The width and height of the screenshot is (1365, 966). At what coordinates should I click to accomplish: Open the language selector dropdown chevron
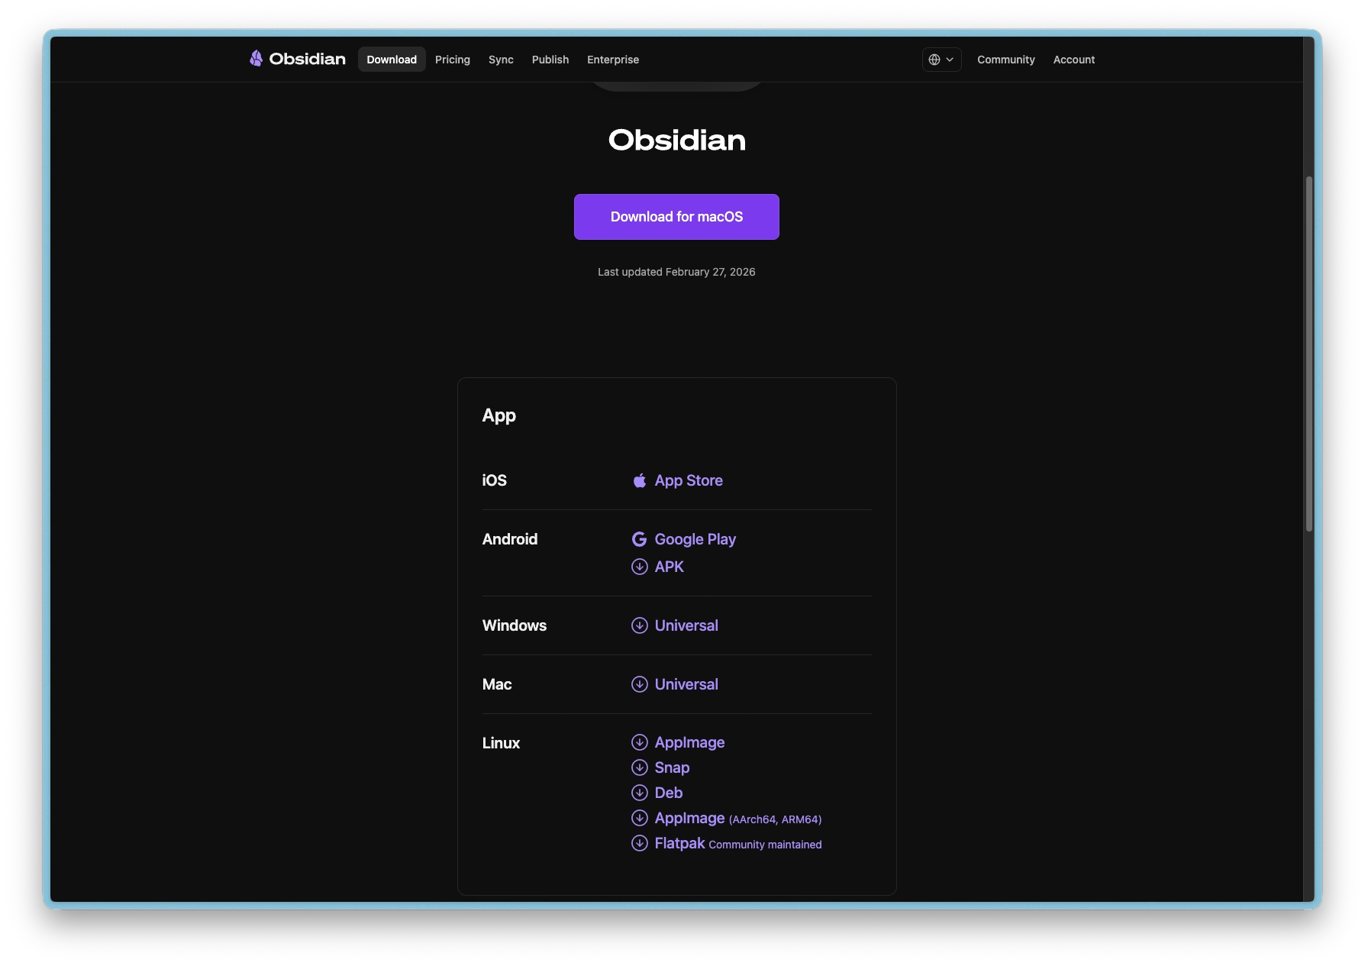[950, 60]
